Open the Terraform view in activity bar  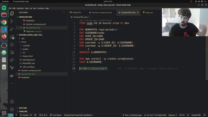12,68
